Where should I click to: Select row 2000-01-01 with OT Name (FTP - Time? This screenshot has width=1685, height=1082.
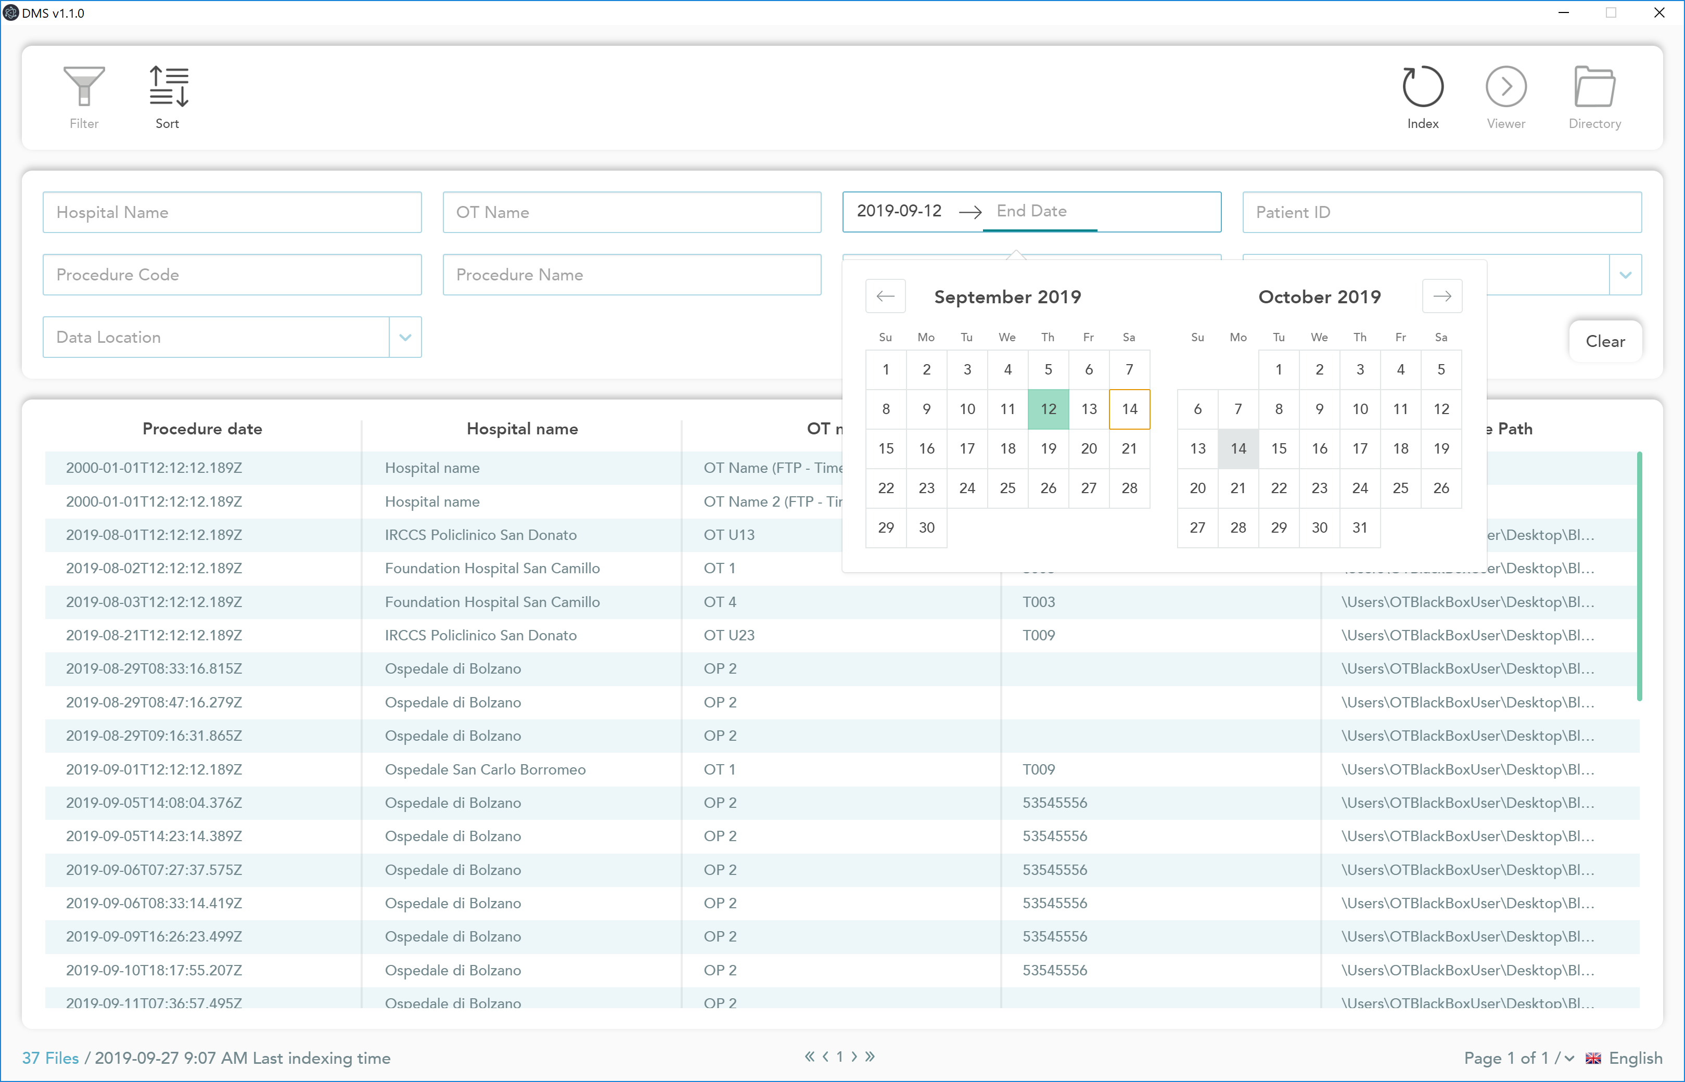(842, 468)
